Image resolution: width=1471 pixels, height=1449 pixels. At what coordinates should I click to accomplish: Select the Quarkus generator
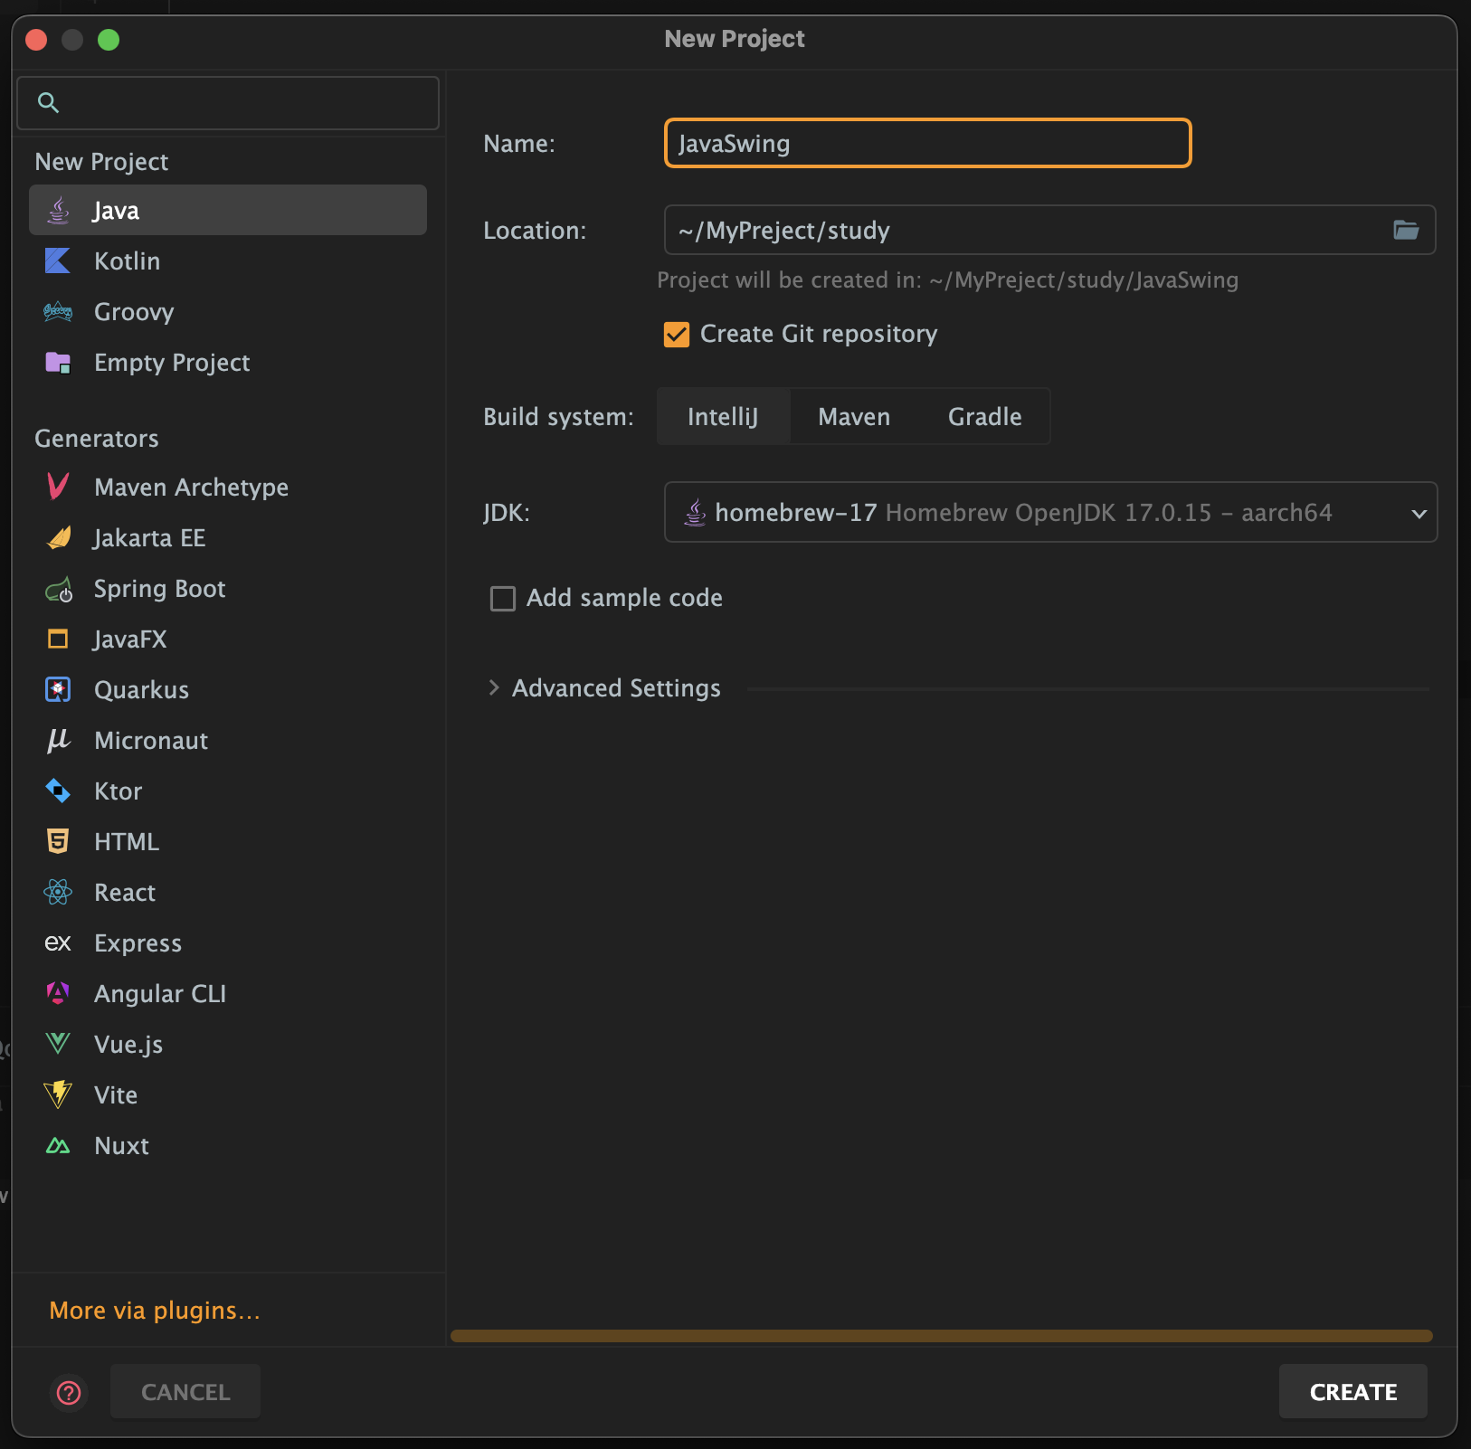(x=228, y=690)
